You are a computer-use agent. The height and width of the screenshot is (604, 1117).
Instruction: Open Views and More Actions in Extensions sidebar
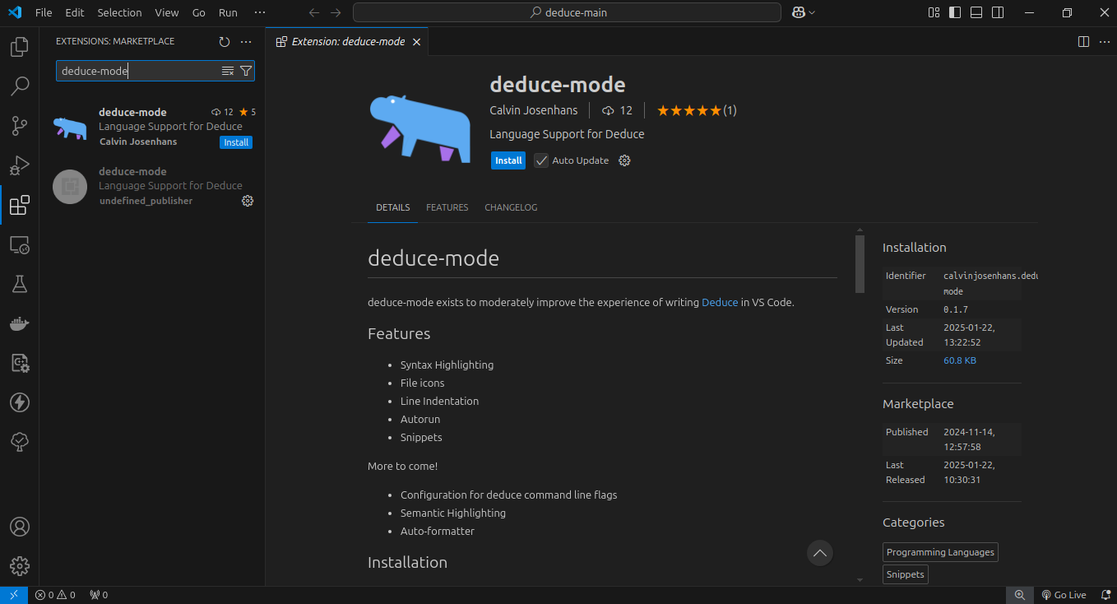pyautogui.click(x=246, y=42)
